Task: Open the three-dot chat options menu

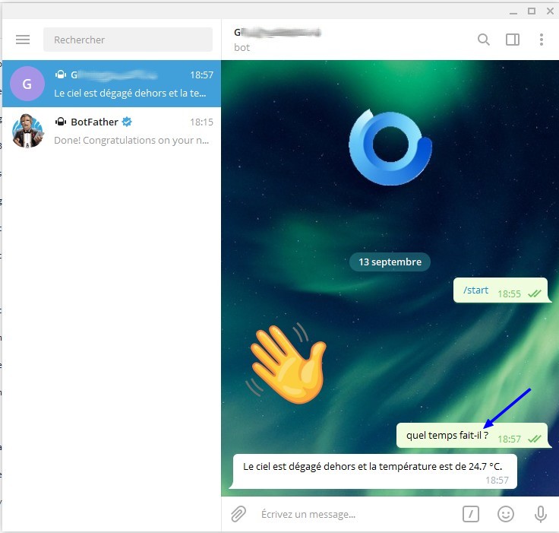Action: [x=542, y=40]
